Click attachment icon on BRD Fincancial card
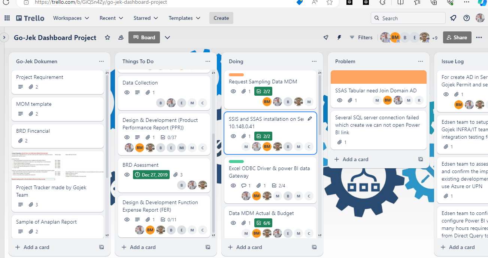This screenshot has height=258, width=488. point(21,141)
